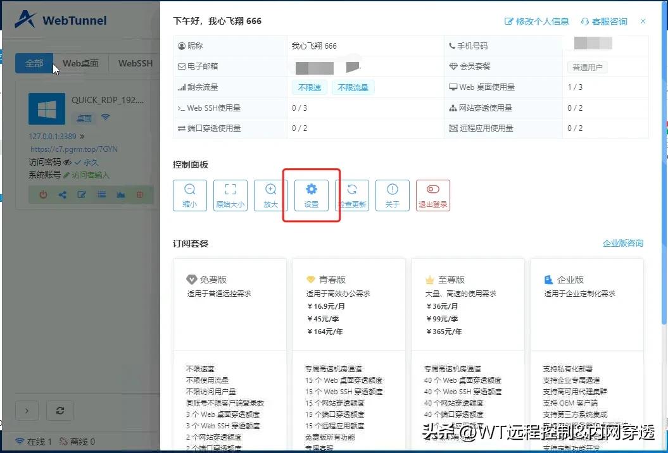Viewport: 668px width, 453px height.
Task: Click the red 退出登录 logout button
Action: coord(433,195)
